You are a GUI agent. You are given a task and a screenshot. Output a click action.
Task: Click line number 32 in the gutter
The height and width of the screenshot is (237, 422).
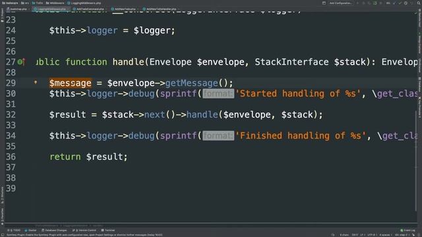point(11,115)
